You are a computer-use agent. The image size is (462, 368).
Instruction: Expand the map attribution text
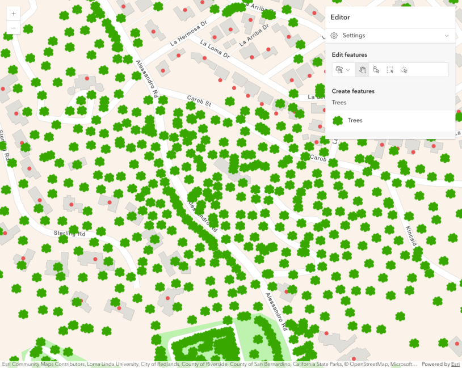point(210,364)
